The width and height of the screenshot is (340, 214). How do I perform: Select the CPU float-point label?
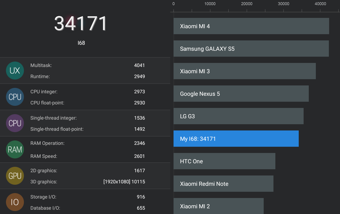(47, 103)
